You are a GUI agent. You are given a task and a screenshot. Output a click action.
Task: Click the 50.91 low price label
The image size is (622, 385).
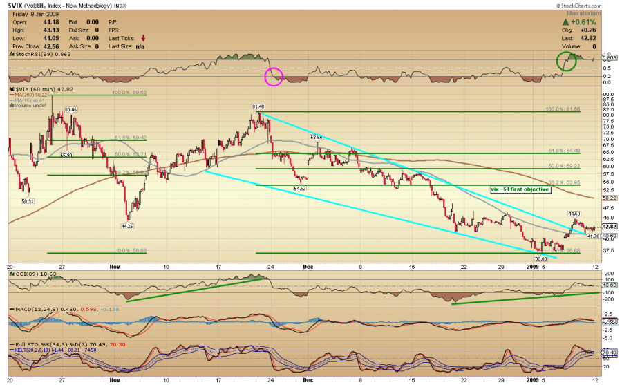tap(28, 201)
